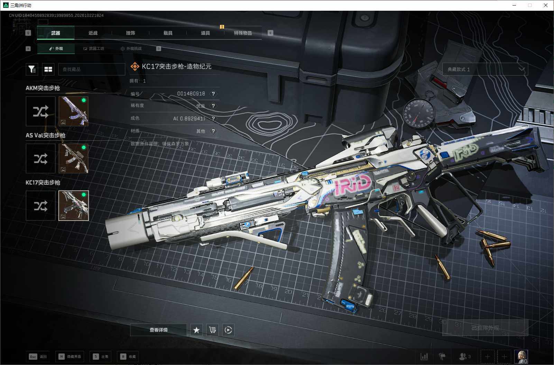Click help icon next to 稀有度
The image size is (554, 365).
click(213, 106)
